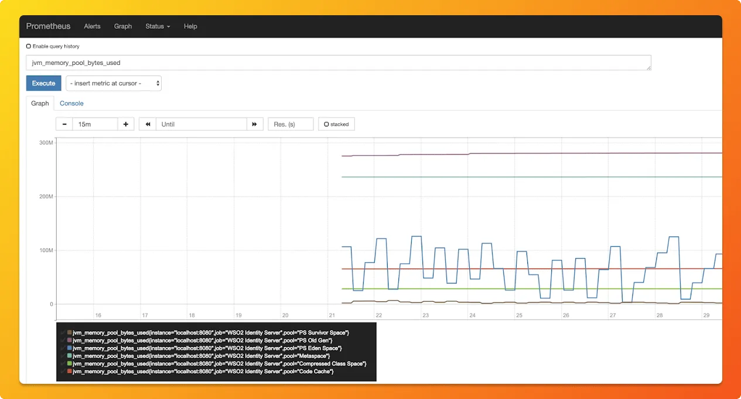This screenshot has height=399, width=741.
Task: Click the rewind icon to move time back
Action: (x=148, y=124)
